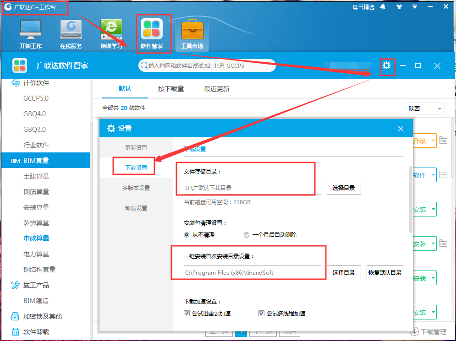456x341 pixels.
Task: Select GBQ4.0 in sidebar
Action: coord(35,114)
